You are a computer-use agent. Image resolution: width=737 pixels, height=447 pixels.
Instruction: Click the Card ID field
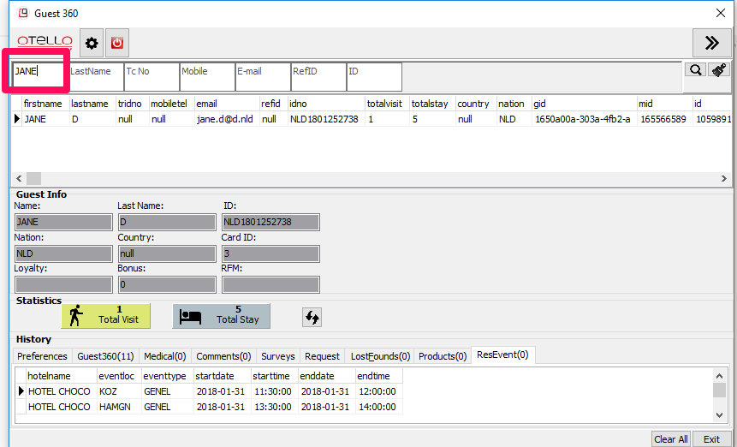tap(270, 253)
